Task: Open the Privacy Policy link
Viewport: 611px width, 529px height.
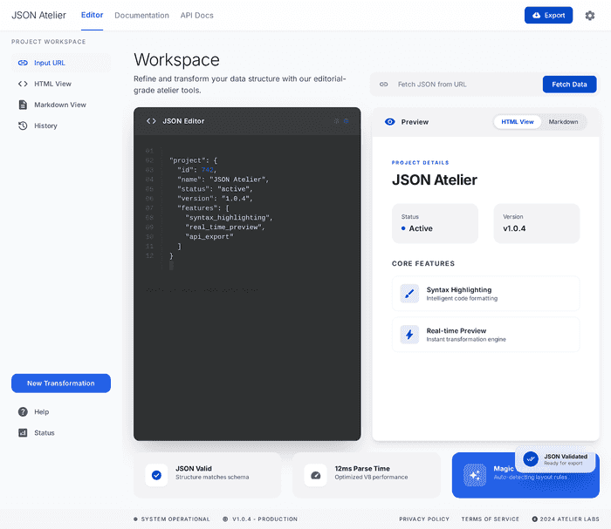Action: coord(424,519)
